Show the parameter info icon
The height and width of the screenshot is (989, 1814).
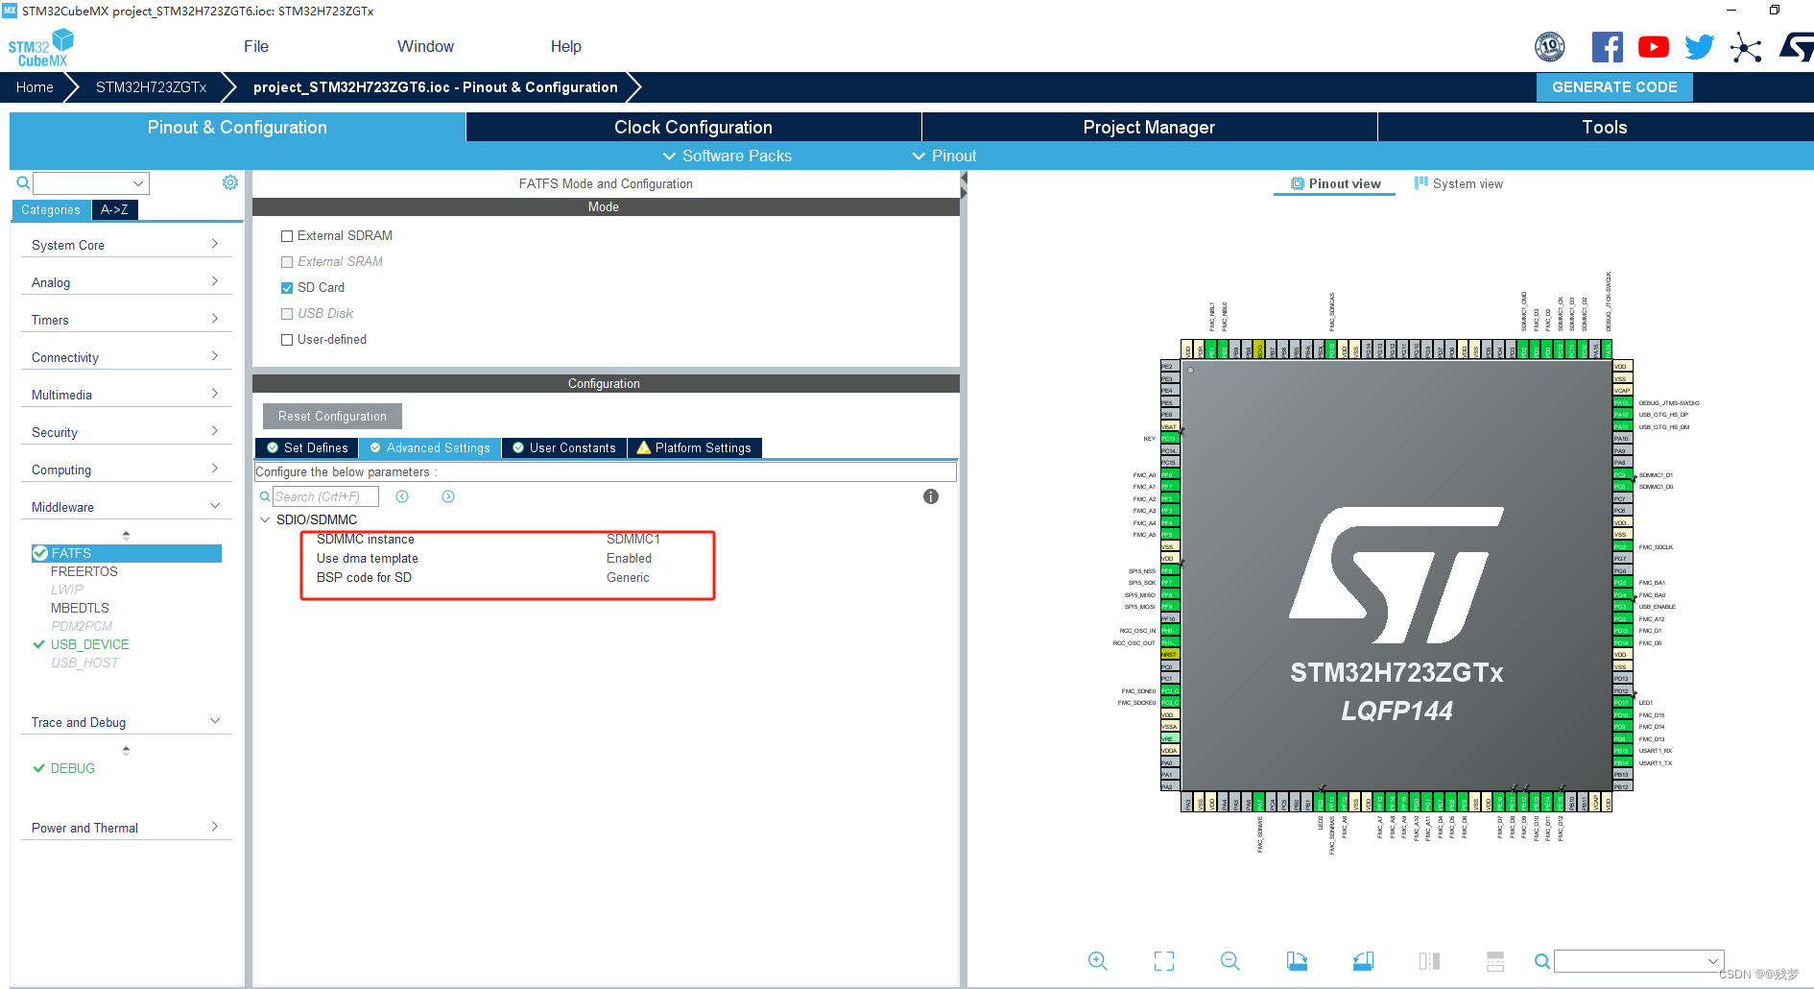click(931, 496)
